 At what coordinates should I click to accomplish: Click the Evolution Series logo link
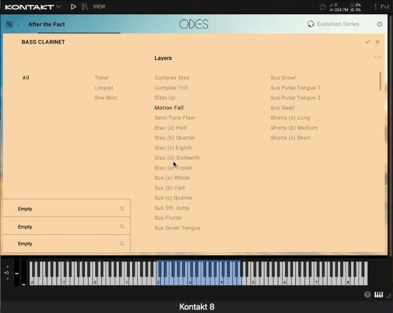333,24
